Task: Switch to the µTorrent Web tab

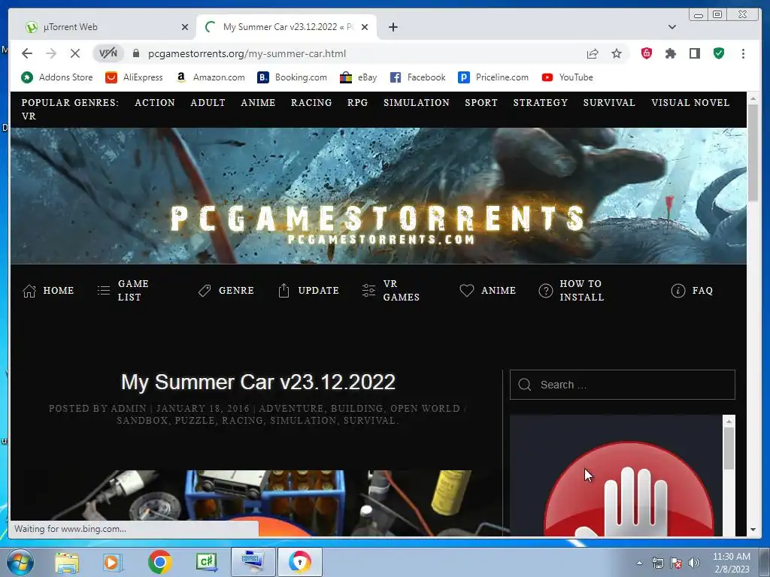Action: (x=105, y=27)
